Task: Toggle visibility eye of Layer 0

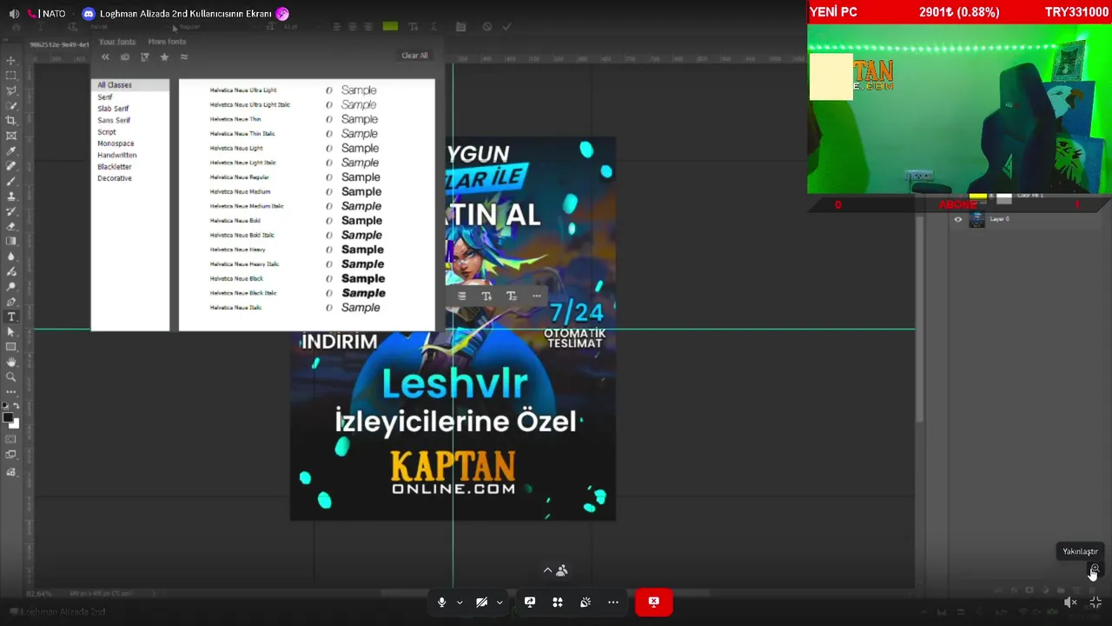Action: pos(958,219)
